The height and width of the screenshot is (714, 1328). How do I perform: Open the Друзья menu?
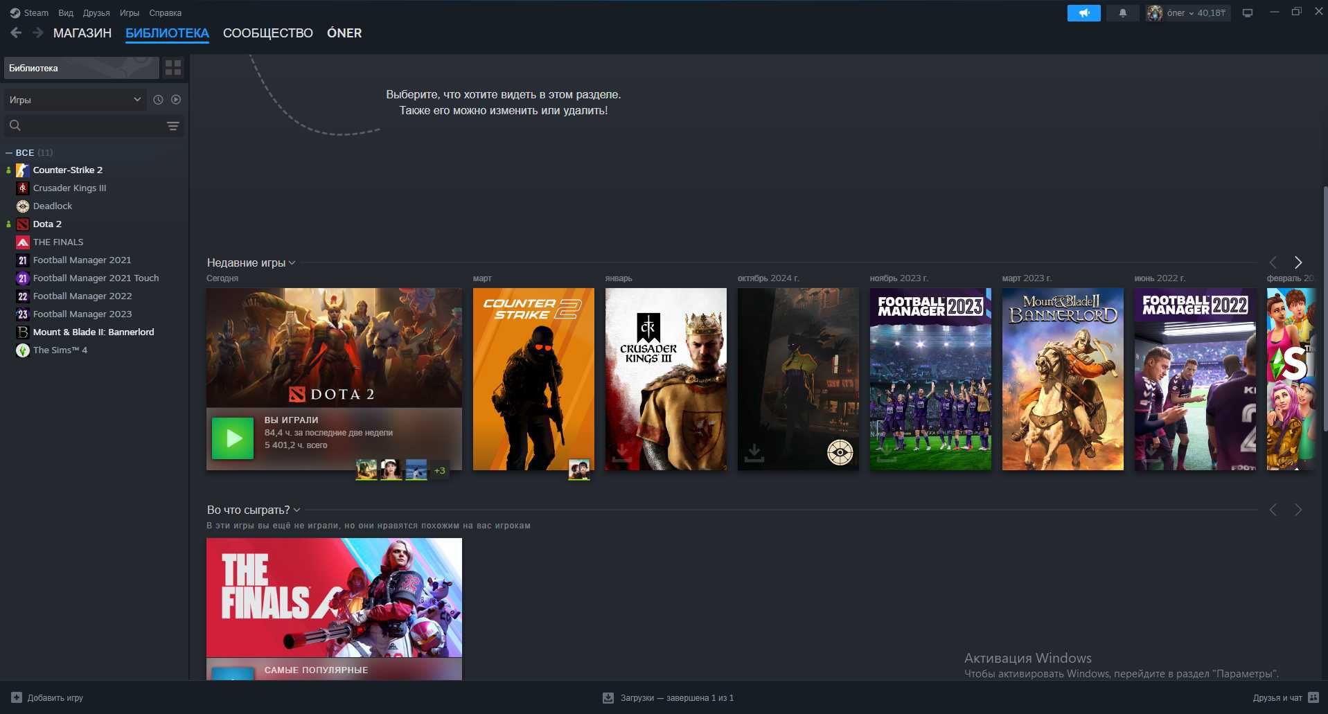(96, 12)
